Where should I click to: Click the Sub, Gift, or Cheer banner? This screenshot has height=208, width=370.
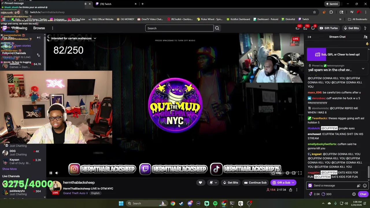click(337, 54)
